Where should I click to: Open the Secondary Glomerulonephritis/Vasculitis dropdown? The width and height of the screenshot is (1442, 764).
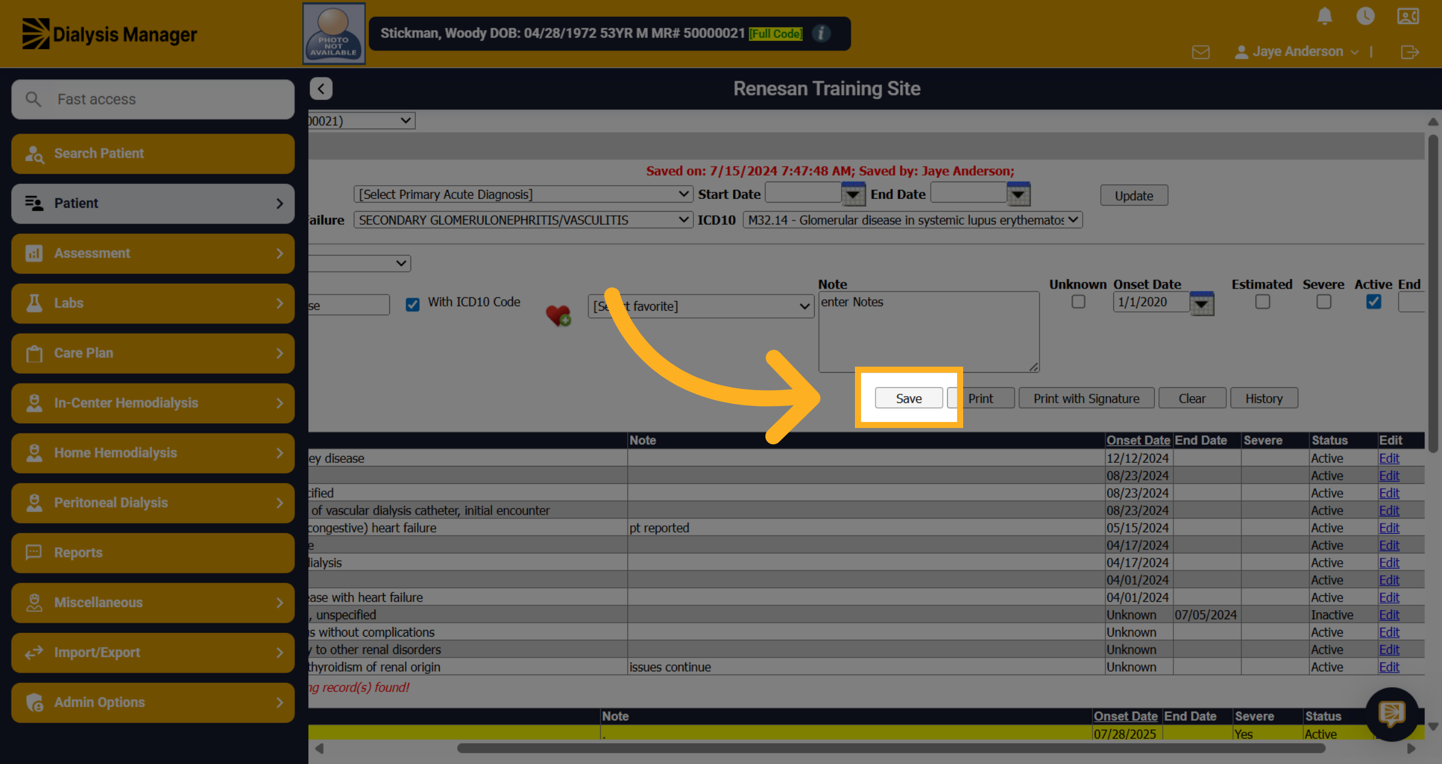[x=522, y=220]
